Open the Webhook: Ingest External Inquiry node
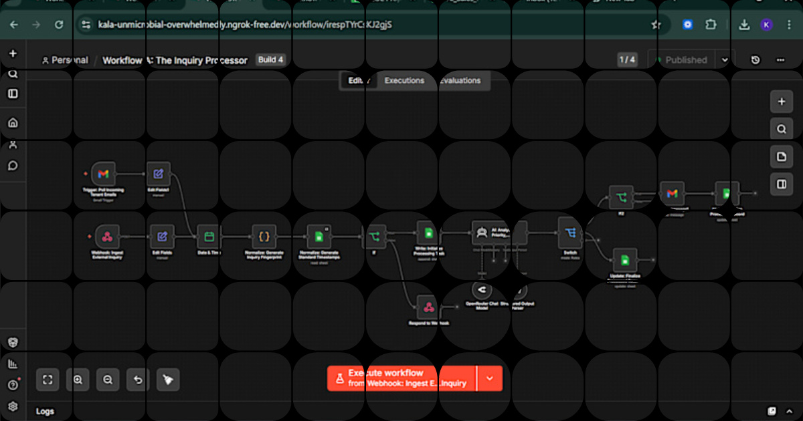The image size is (803, 421). [106, 236]
